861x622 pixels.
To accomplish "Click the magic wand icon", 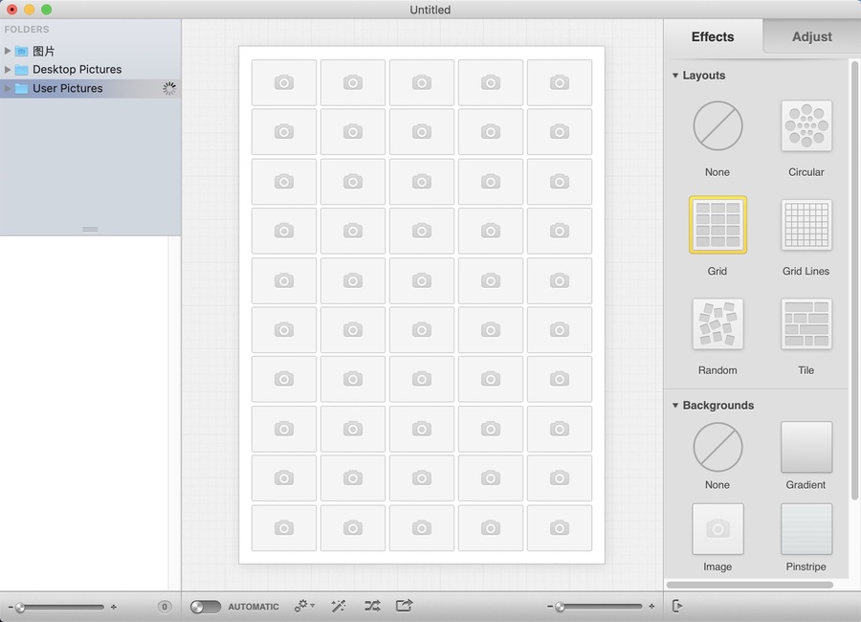I will coord(339,606).
